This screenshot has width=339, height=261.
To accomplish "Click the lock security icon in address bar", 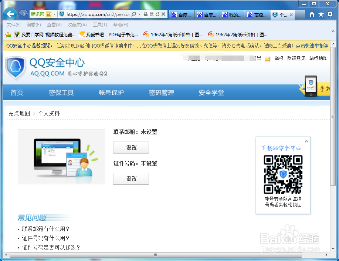I will (146, 14).
